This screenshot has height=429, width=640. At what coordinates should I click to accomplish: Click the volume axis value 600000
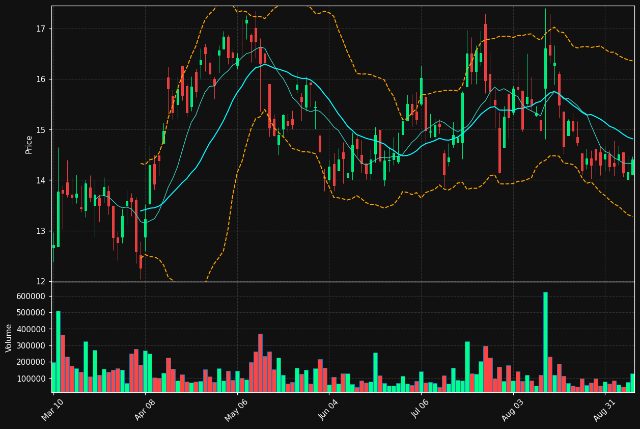31,296
